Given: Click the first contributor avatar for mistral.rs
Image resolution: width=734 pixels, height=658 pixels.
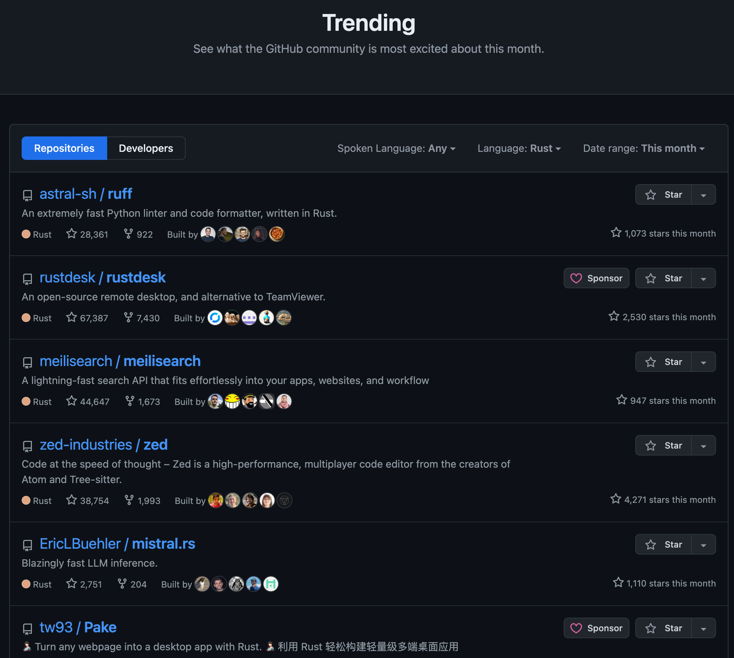Looking at the screenshot, I should [x=202, y=584].
